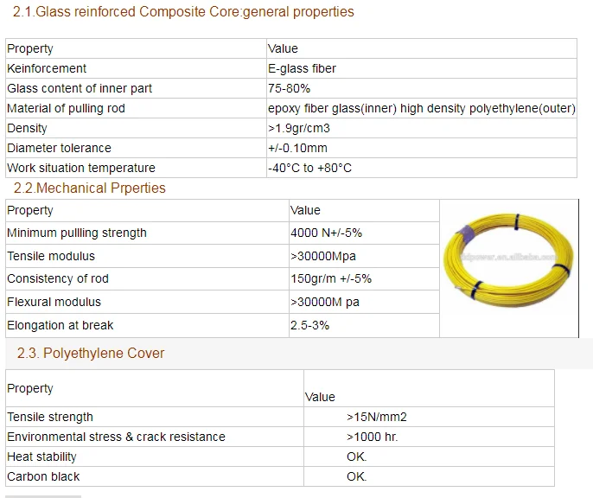Click the "Material of pulling rod" cell

(x=66, y=108)
